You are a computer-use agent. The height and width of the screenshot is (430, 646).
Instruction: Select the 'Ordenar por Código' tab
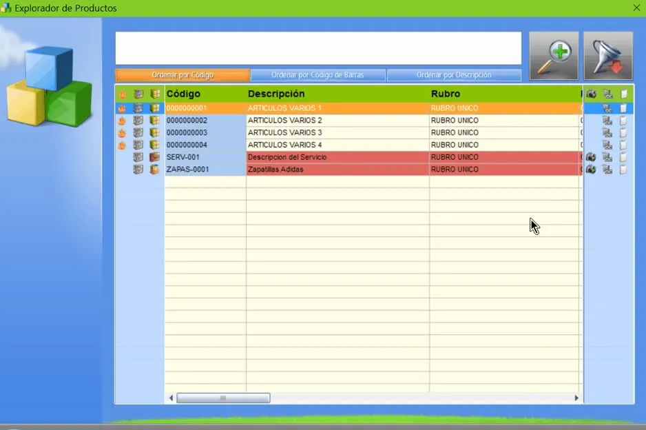[x=183, y=75]
